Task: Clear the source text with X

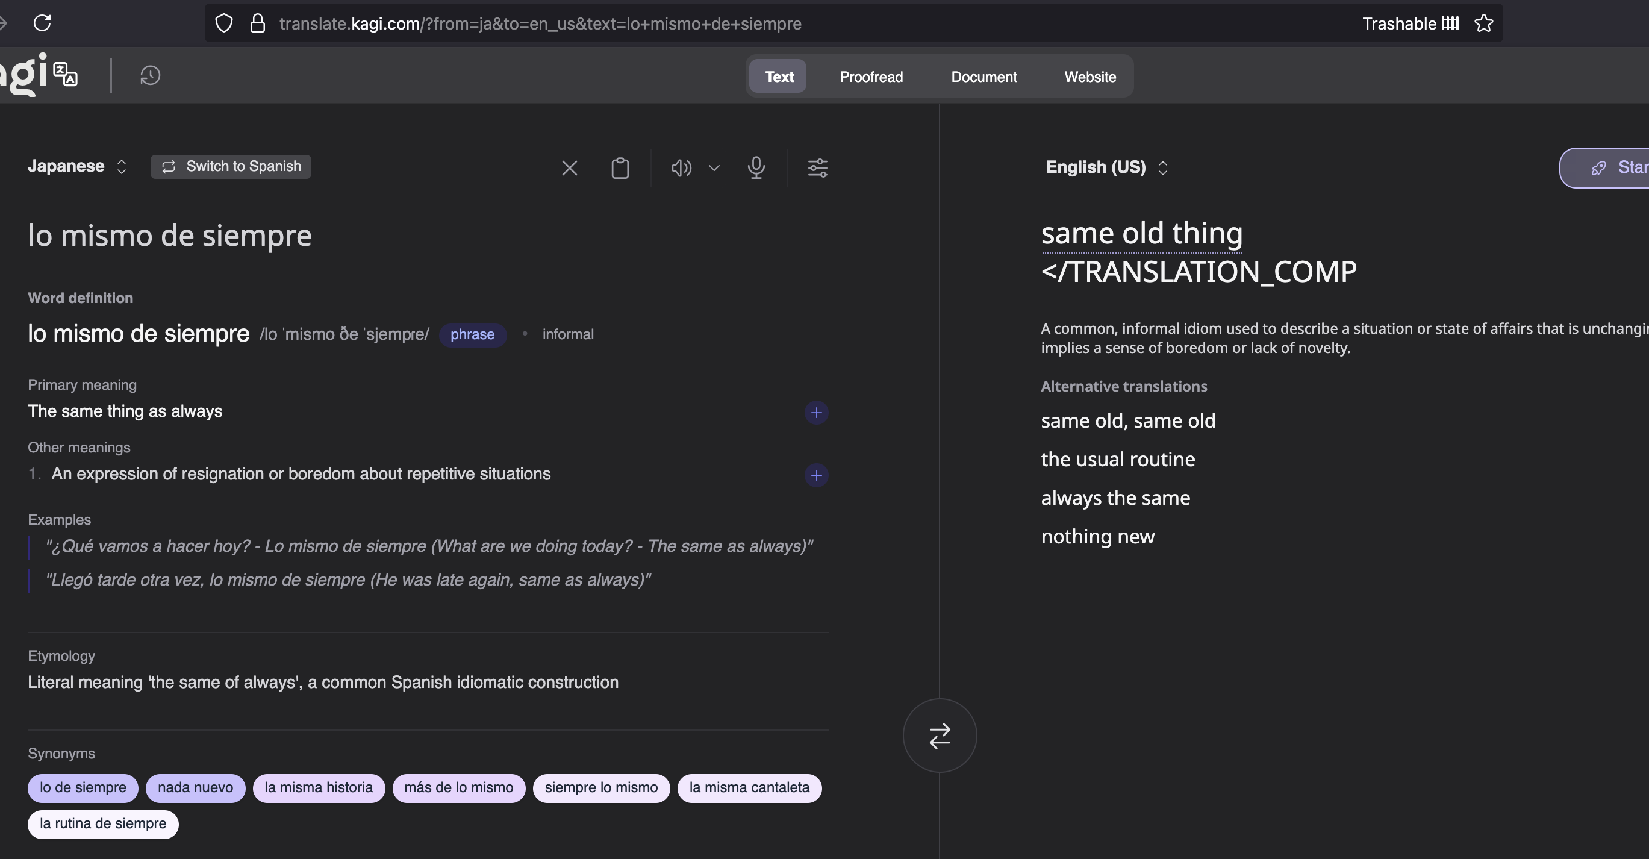Action: tap(569, 168)
